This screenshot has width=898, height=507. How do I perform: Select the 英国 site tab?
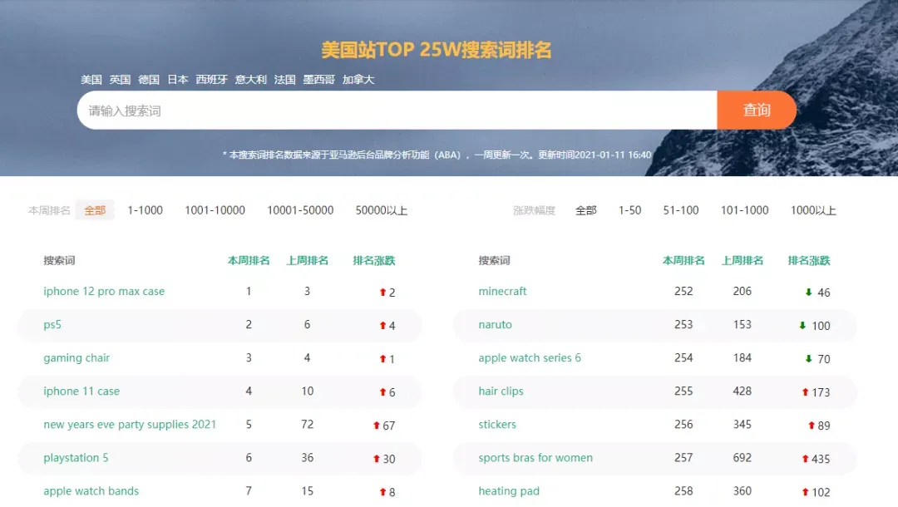click(120, 80)
